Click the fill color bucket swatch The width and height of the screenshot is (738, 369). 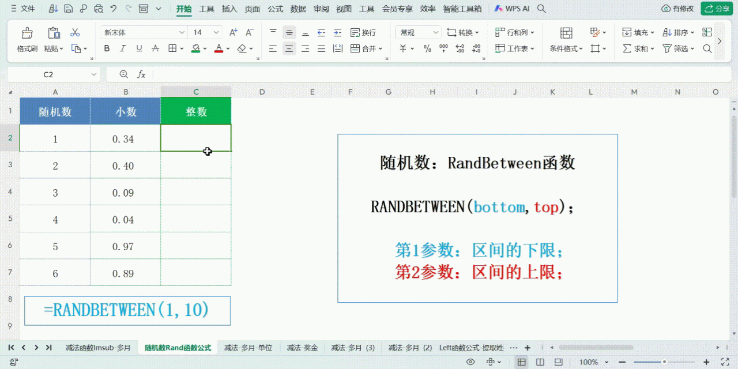(x=195, y=48)
